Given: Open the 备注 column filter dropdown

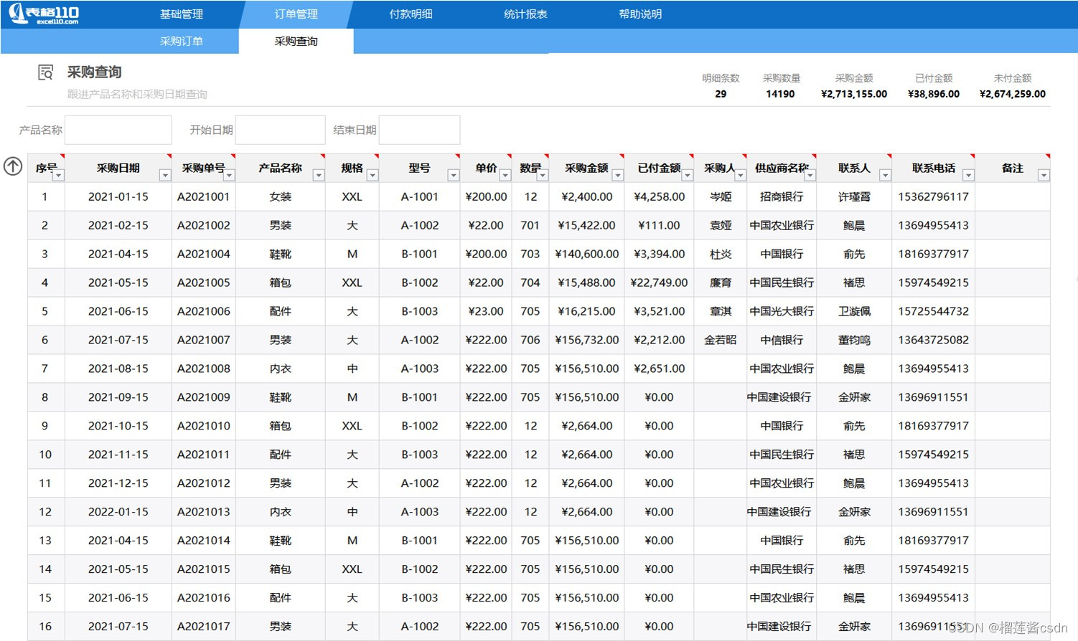Looking at the screenshot, I should [1044, 175].
